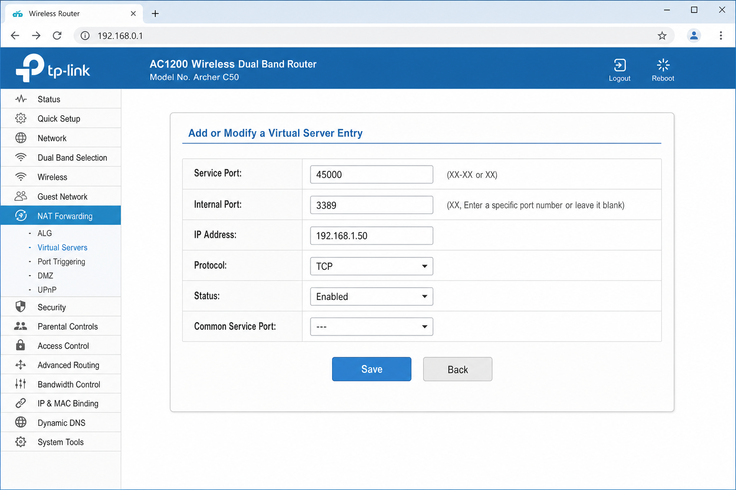Select DMZ submenu item
The image size is (736, 490).
(x=46, y=276)
